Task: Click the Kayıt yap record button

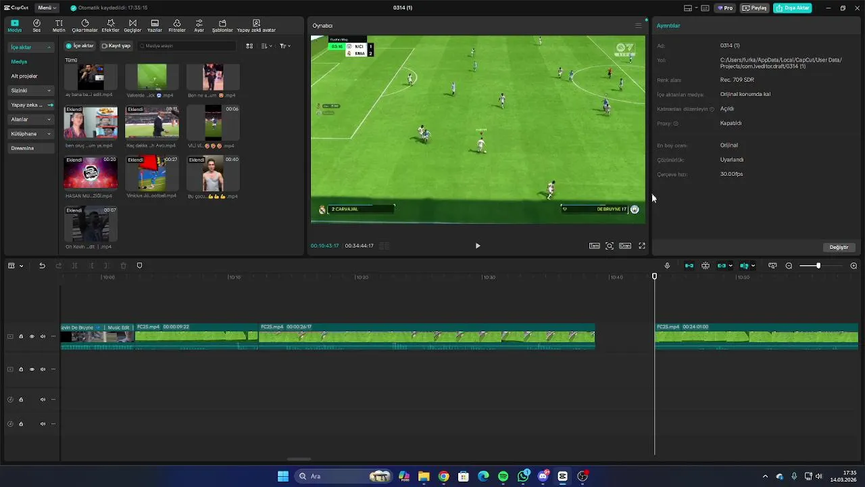Action: (116, 46)
